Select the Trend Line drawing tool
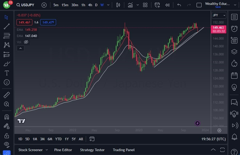Screen dimensions: 240x155 [6, 26]
